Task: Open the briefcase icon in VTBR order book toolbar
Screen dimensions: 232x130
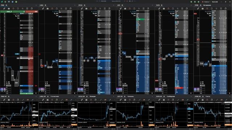Action: [203, 9]
